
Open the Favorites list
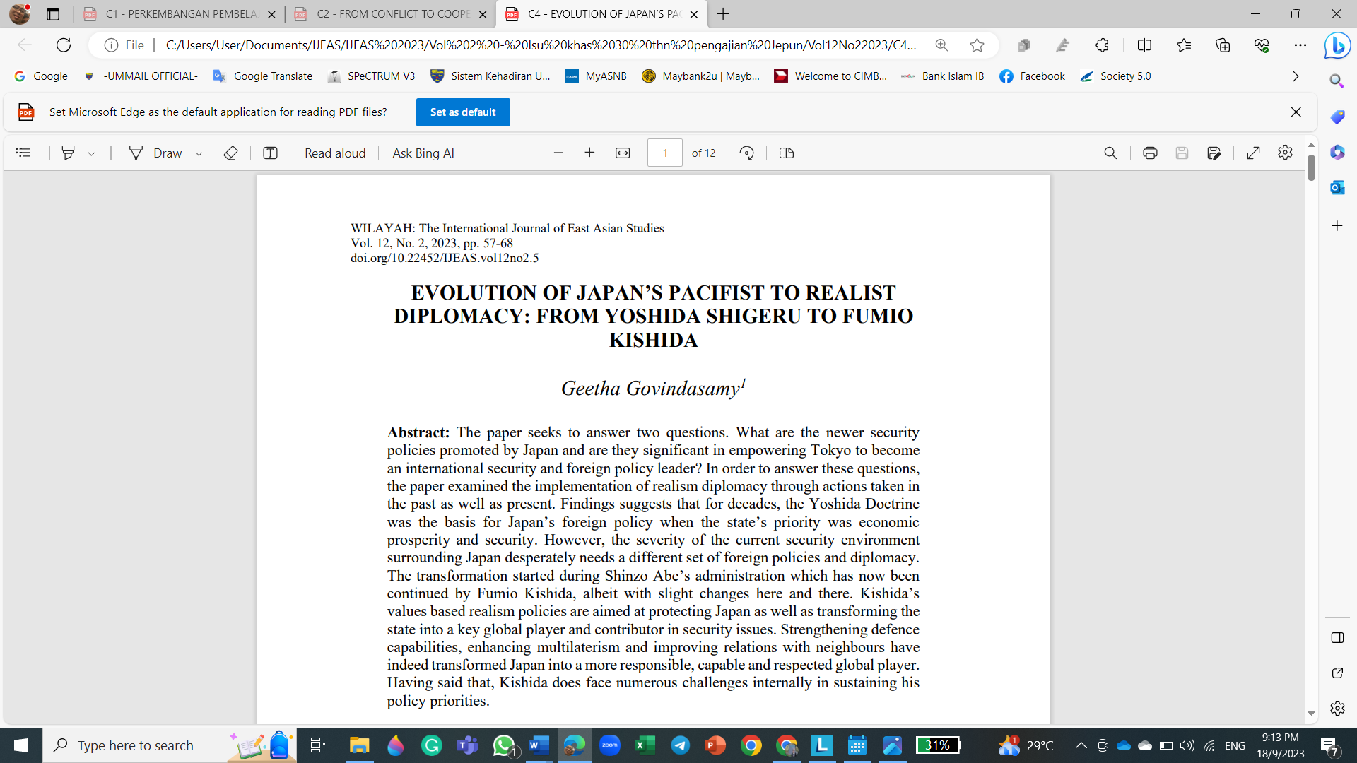(1184, 45)
